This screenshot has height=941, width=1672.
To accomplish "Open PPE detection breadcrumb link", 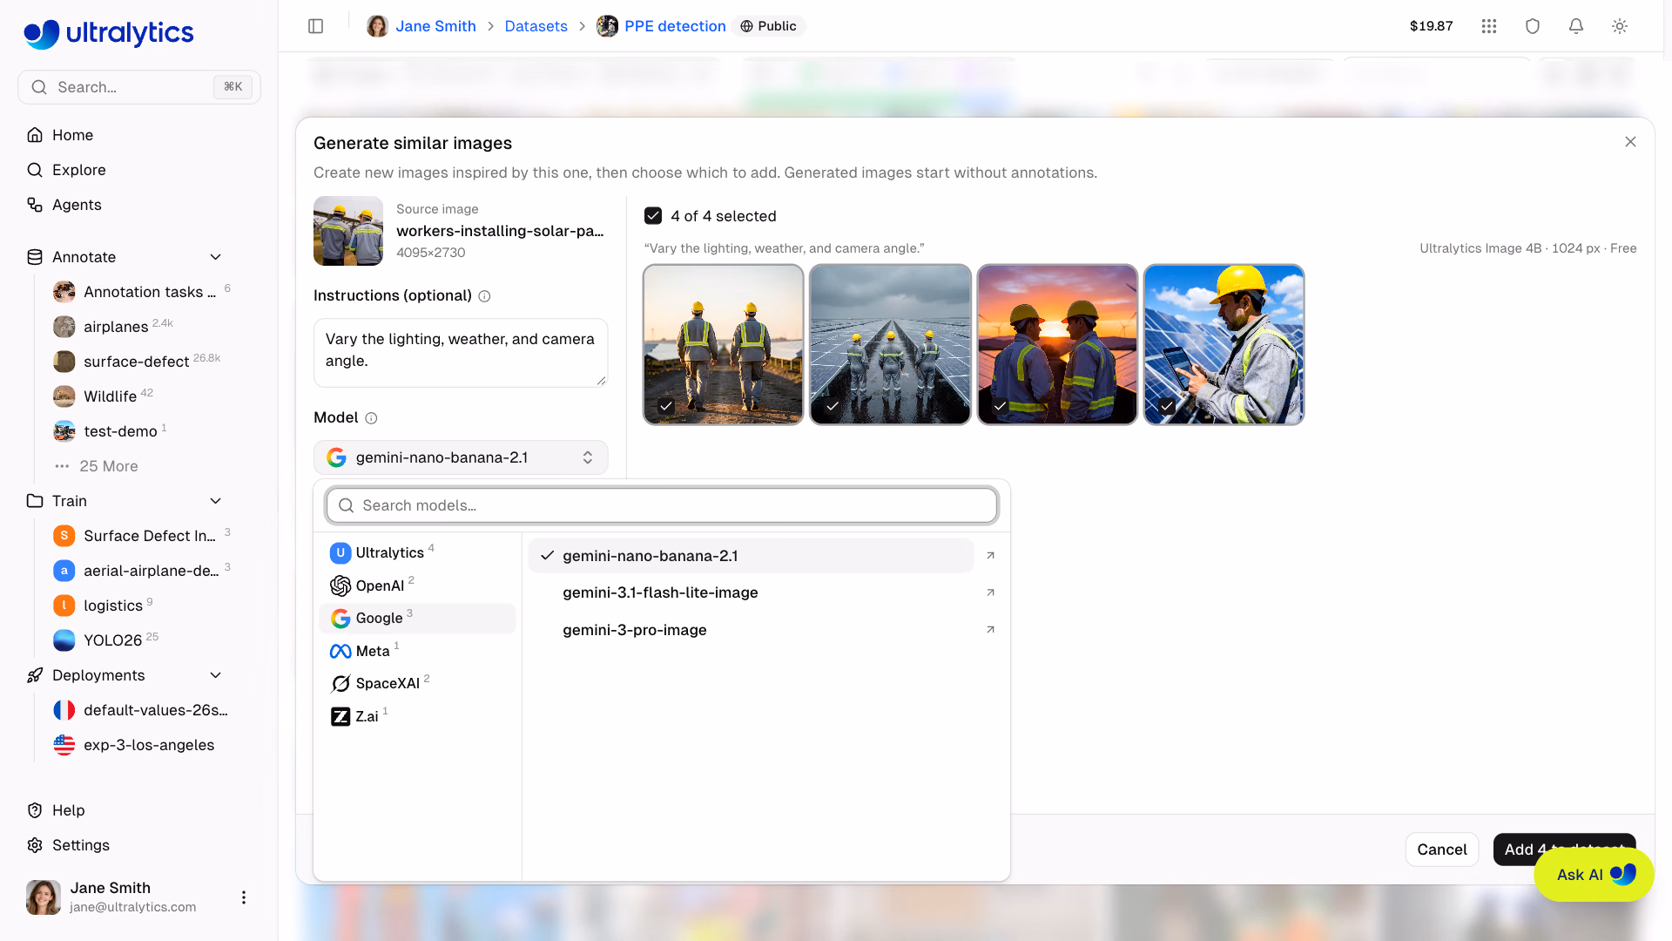I will click(675, 26).
